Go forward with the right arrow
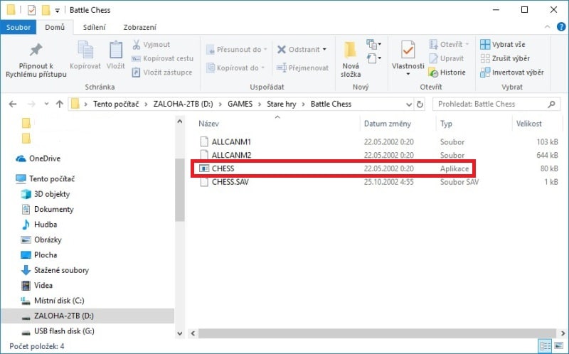The height and width of the screenshot is (354, 569). coord(31,104)
